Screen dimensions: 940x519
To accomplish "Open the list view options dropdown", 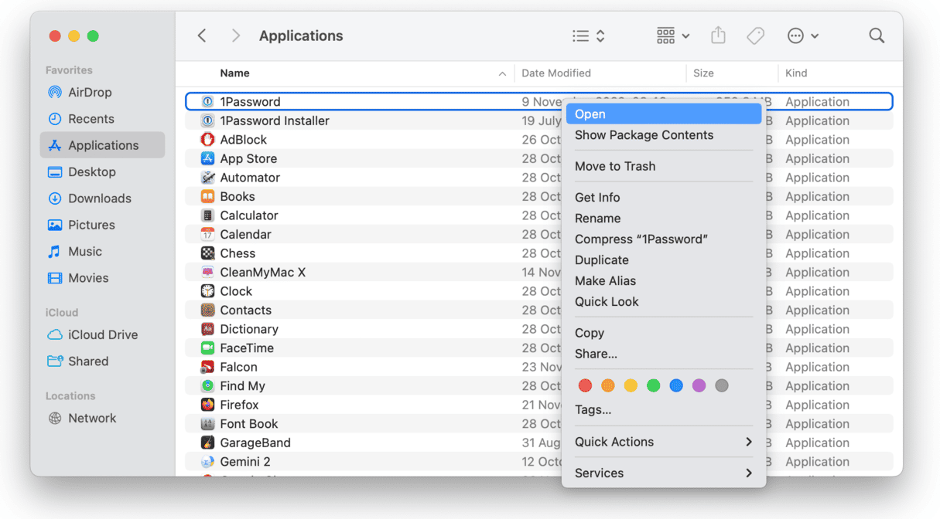I will (588, 36).
